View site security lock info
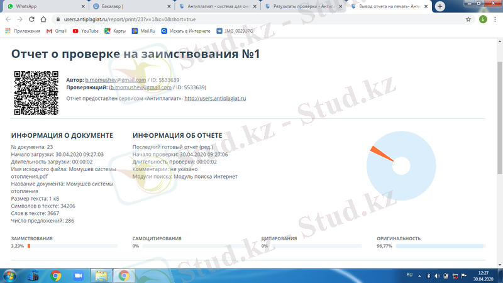 58,19
